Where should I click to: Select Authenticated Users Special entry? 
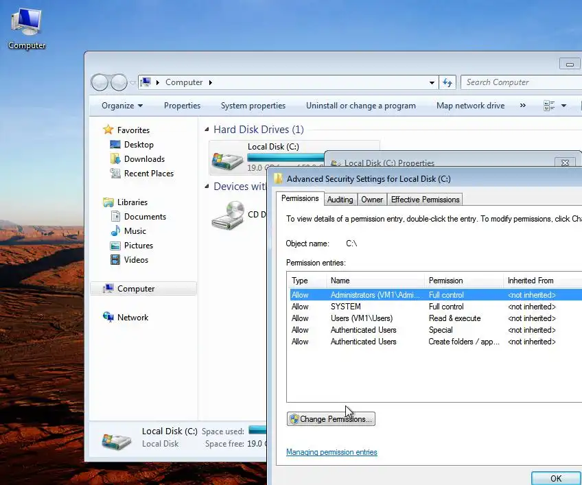tap(436, 330)
